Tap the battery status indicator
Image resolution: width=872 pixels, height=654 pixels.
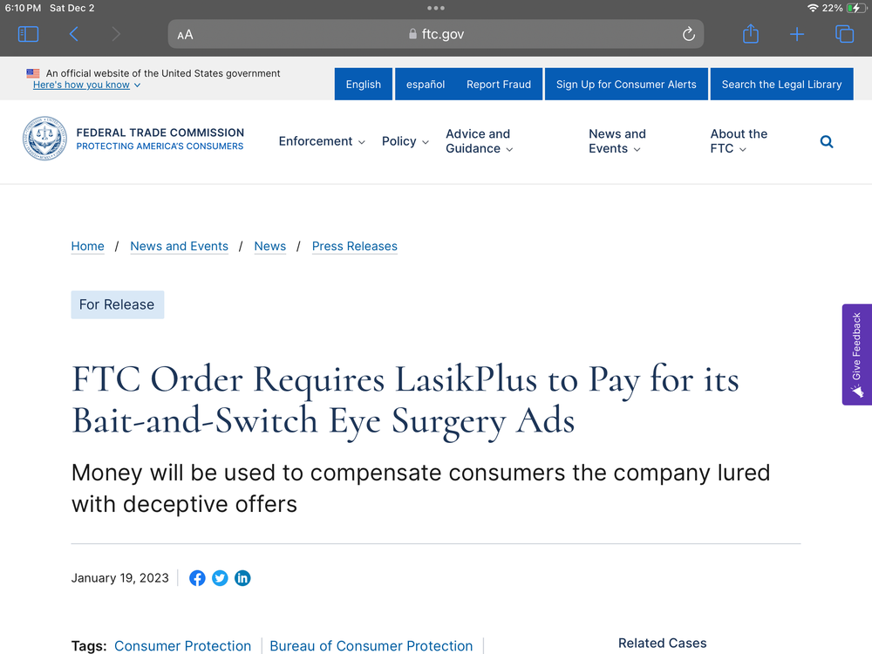856,8
